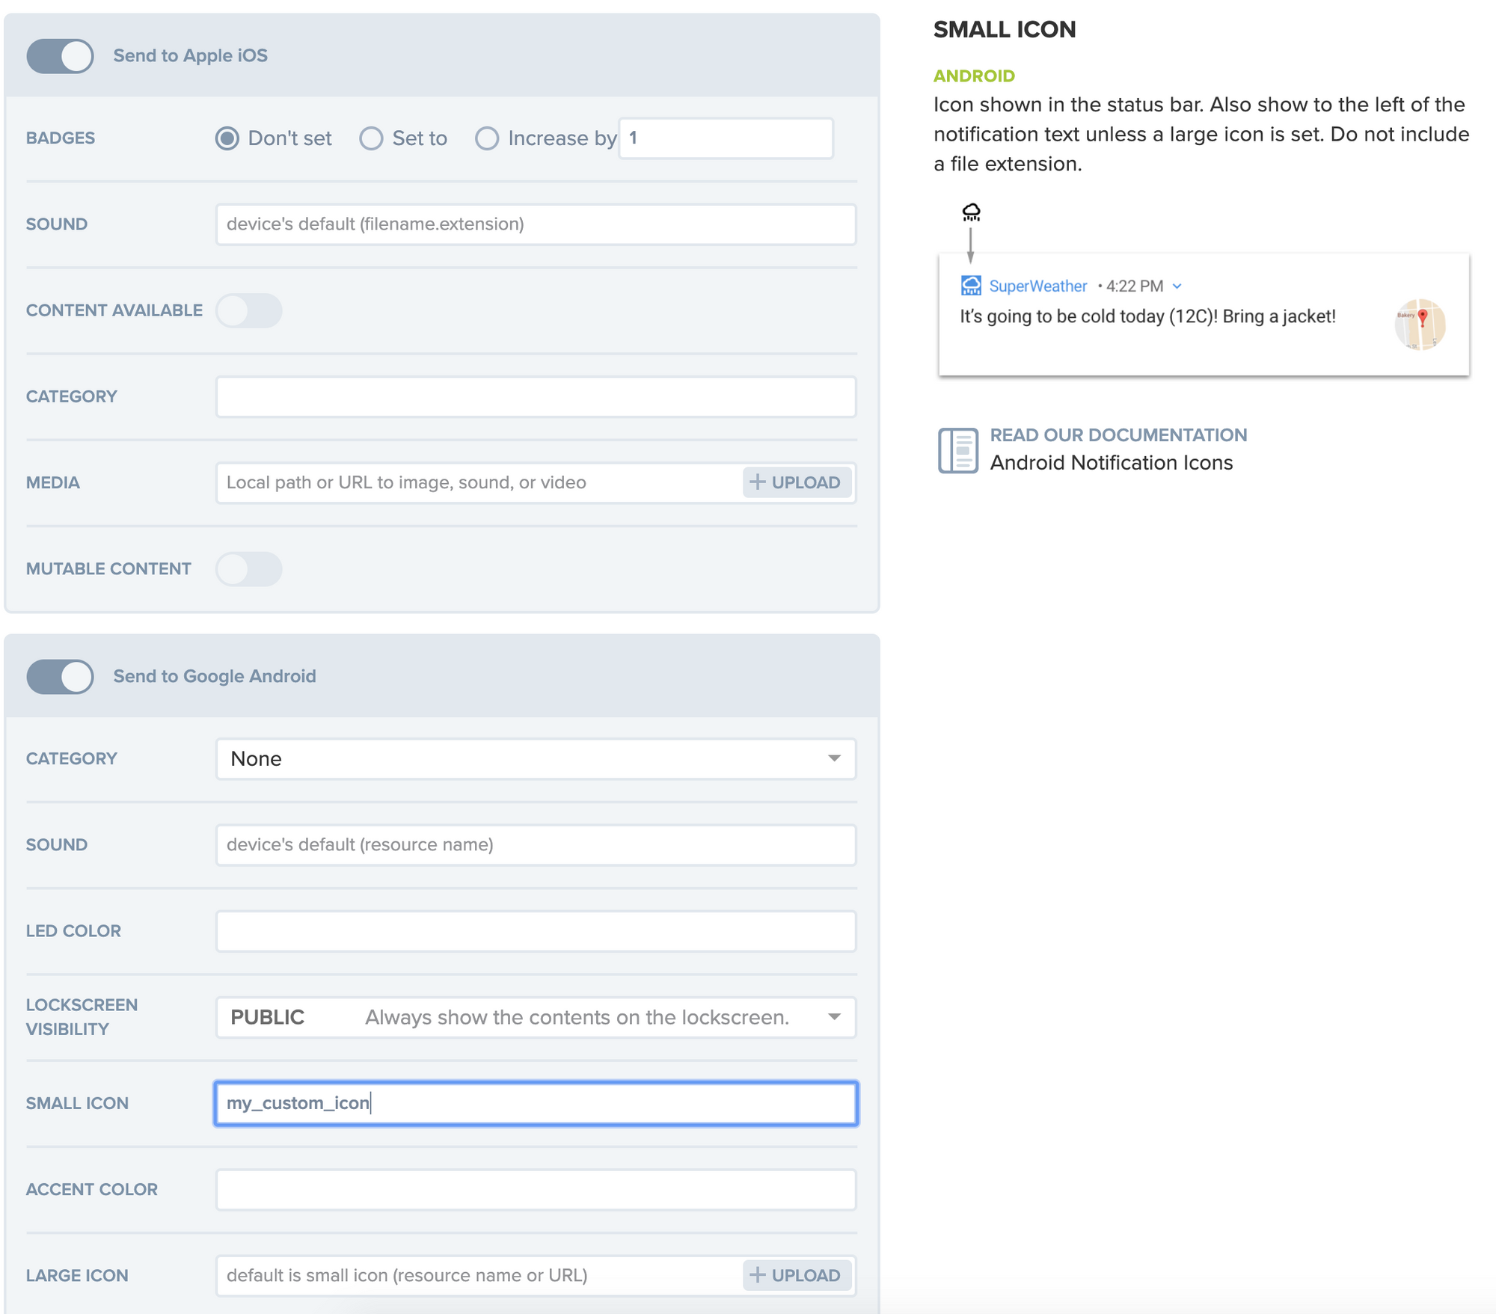The image size is (1496, 1314).
Task: Click the Android Sound input field
Action: tap(536, 845)
